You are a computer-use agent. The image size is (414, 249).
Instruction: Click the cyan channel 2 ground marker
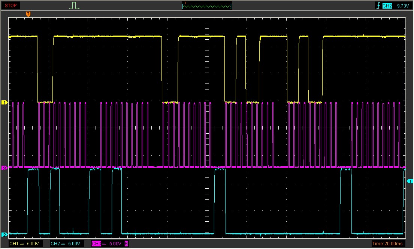(4, 234)
